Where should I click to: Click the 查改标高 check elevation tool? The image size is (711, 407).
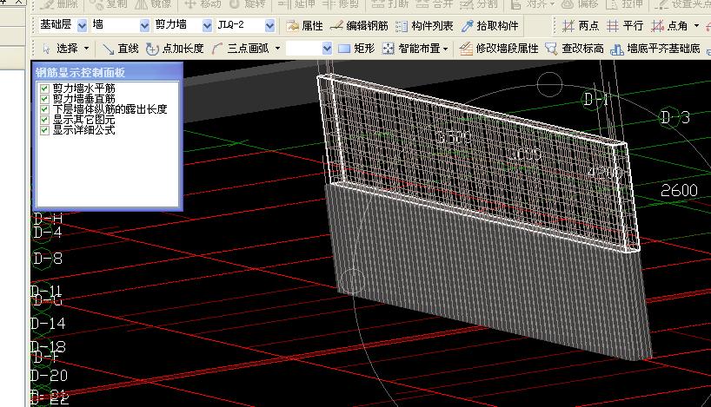[x=575, y=48]
